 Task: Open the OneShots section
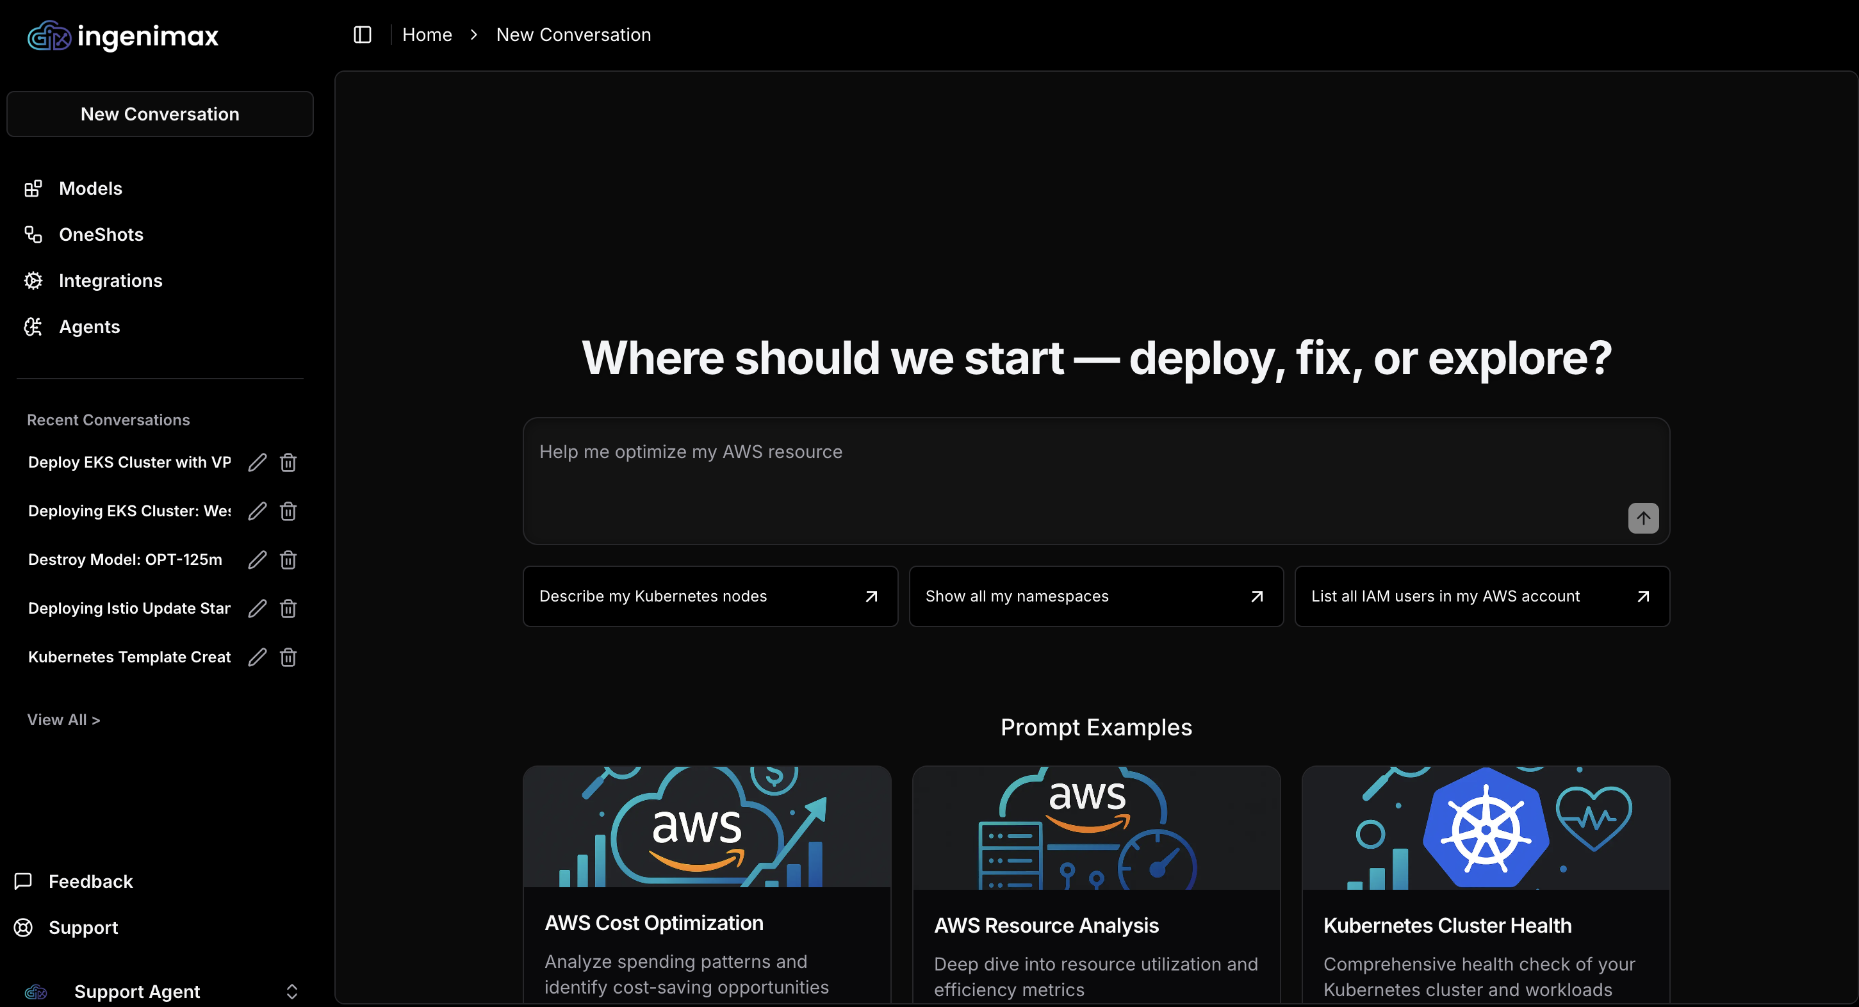[x=101, y=234]
